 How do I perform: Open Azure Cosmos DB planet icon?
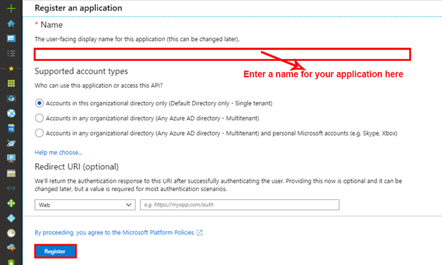click(x=11, y=143)
